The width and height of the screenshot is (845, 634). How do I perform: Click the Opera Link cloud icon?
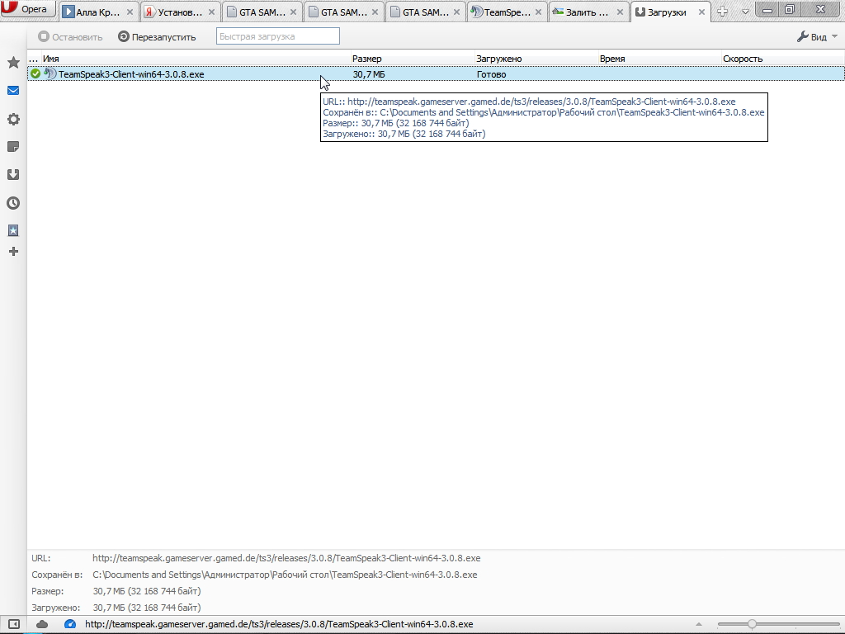point(42,624)
